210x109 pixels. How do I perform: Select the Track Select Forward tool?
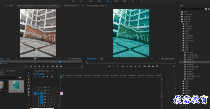tap(29, 76)
